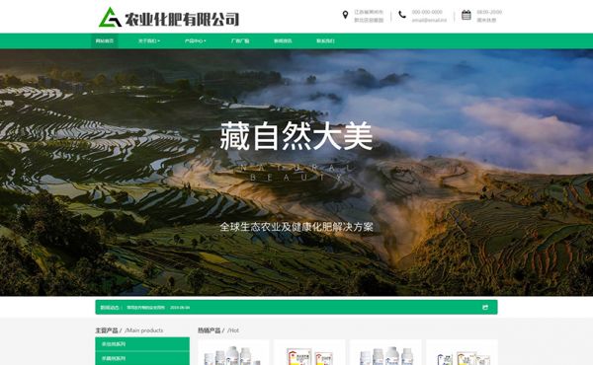Open the third bottles product thumbnail
The width and height of the screenshot is (593, 365).
coord(385,352)
